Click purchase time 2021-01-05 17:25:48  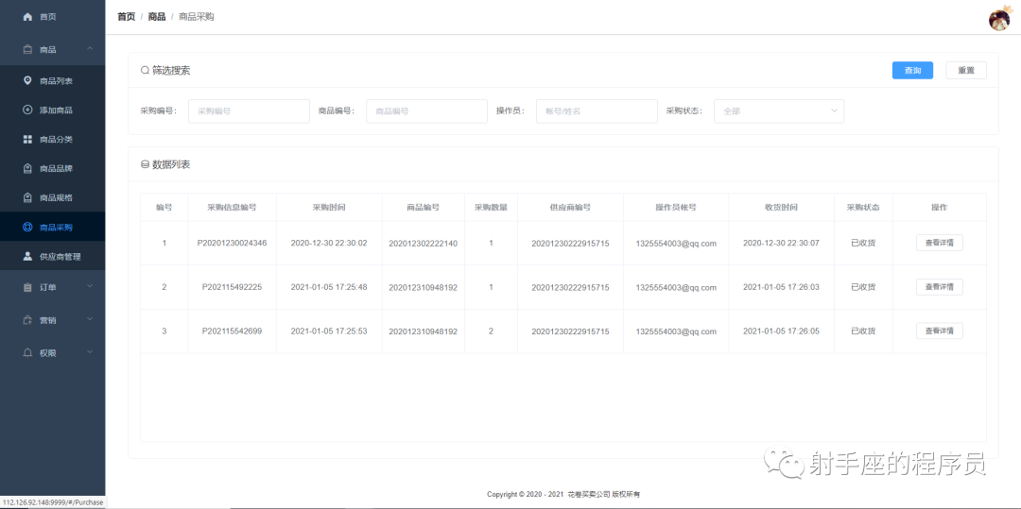(x=329, y=287)
